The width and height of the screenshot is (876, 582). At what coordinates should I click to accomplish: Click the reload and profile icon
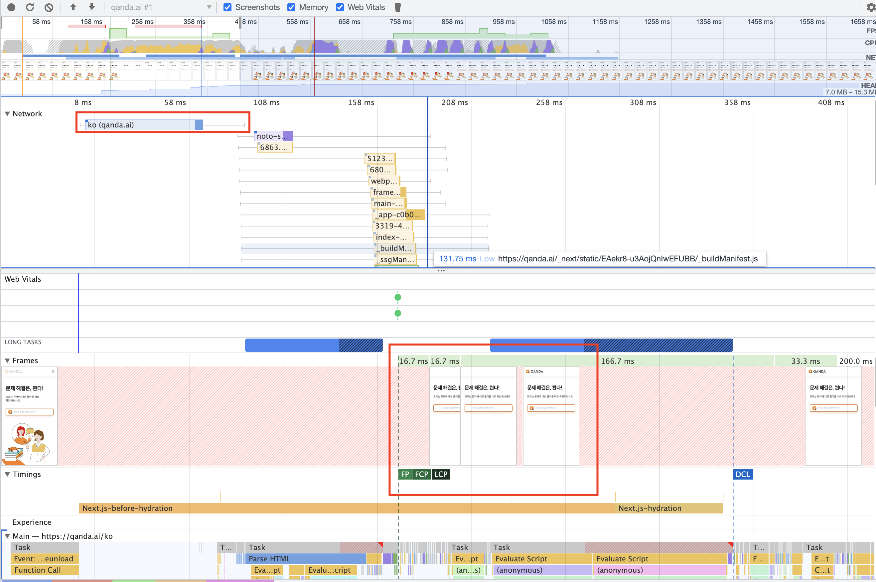tap(30, 7)
